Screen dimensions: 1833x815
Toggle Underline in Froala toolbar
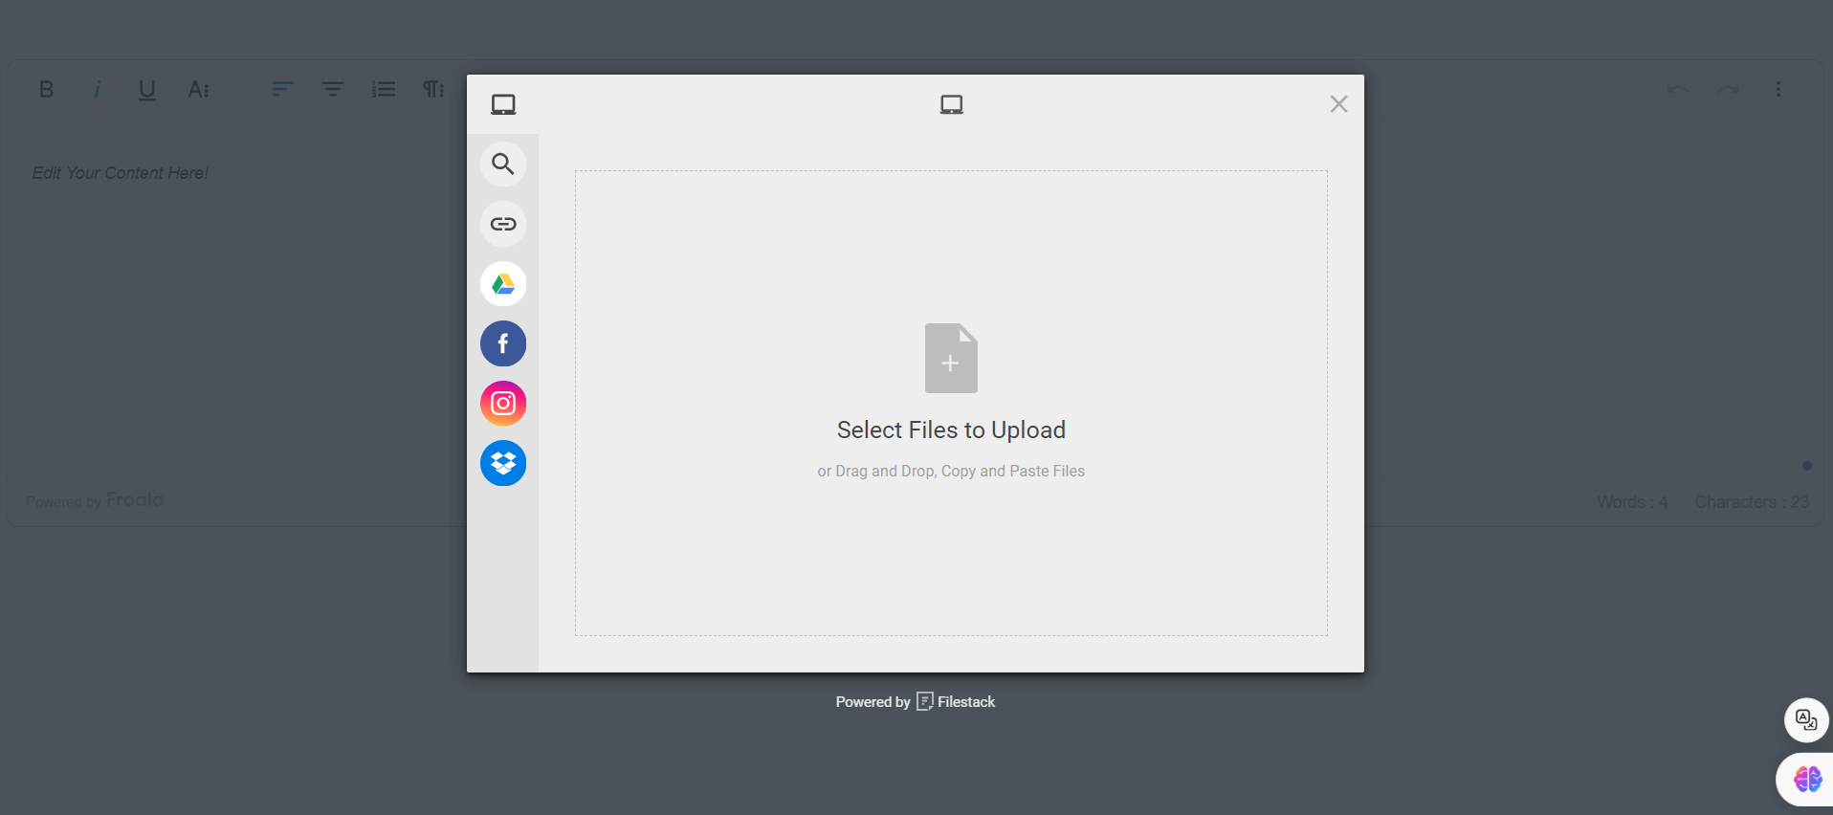click(x=146, y=90)
